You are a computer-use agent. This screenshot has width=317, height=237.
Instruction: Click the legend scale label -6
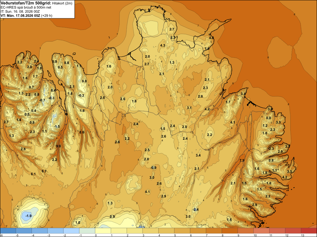1,235
